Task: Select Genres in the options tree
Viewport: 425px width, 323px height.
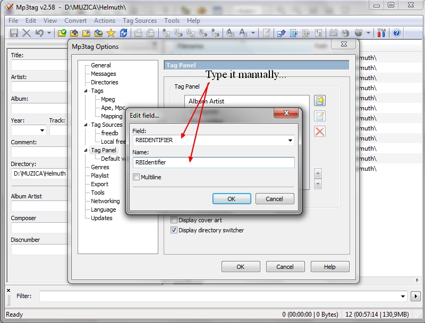Action: (100, 167)
